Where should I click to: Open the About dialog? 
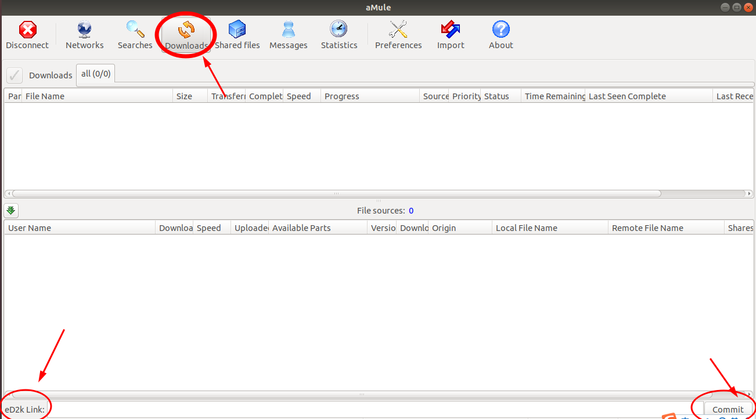(x=501, y=35)
